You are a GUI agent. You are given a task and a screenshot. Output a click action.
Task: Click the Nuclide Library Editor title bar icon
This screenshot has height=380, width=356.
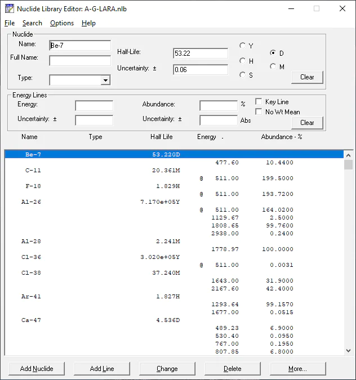[x=10, y=8]
